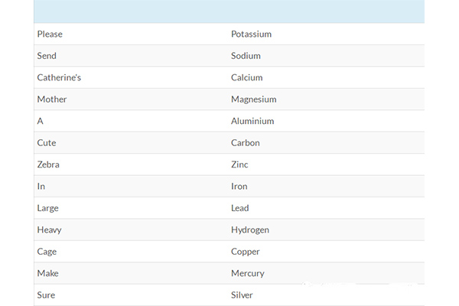Click the Mother row label
The image size is (459, 306).
52,99
